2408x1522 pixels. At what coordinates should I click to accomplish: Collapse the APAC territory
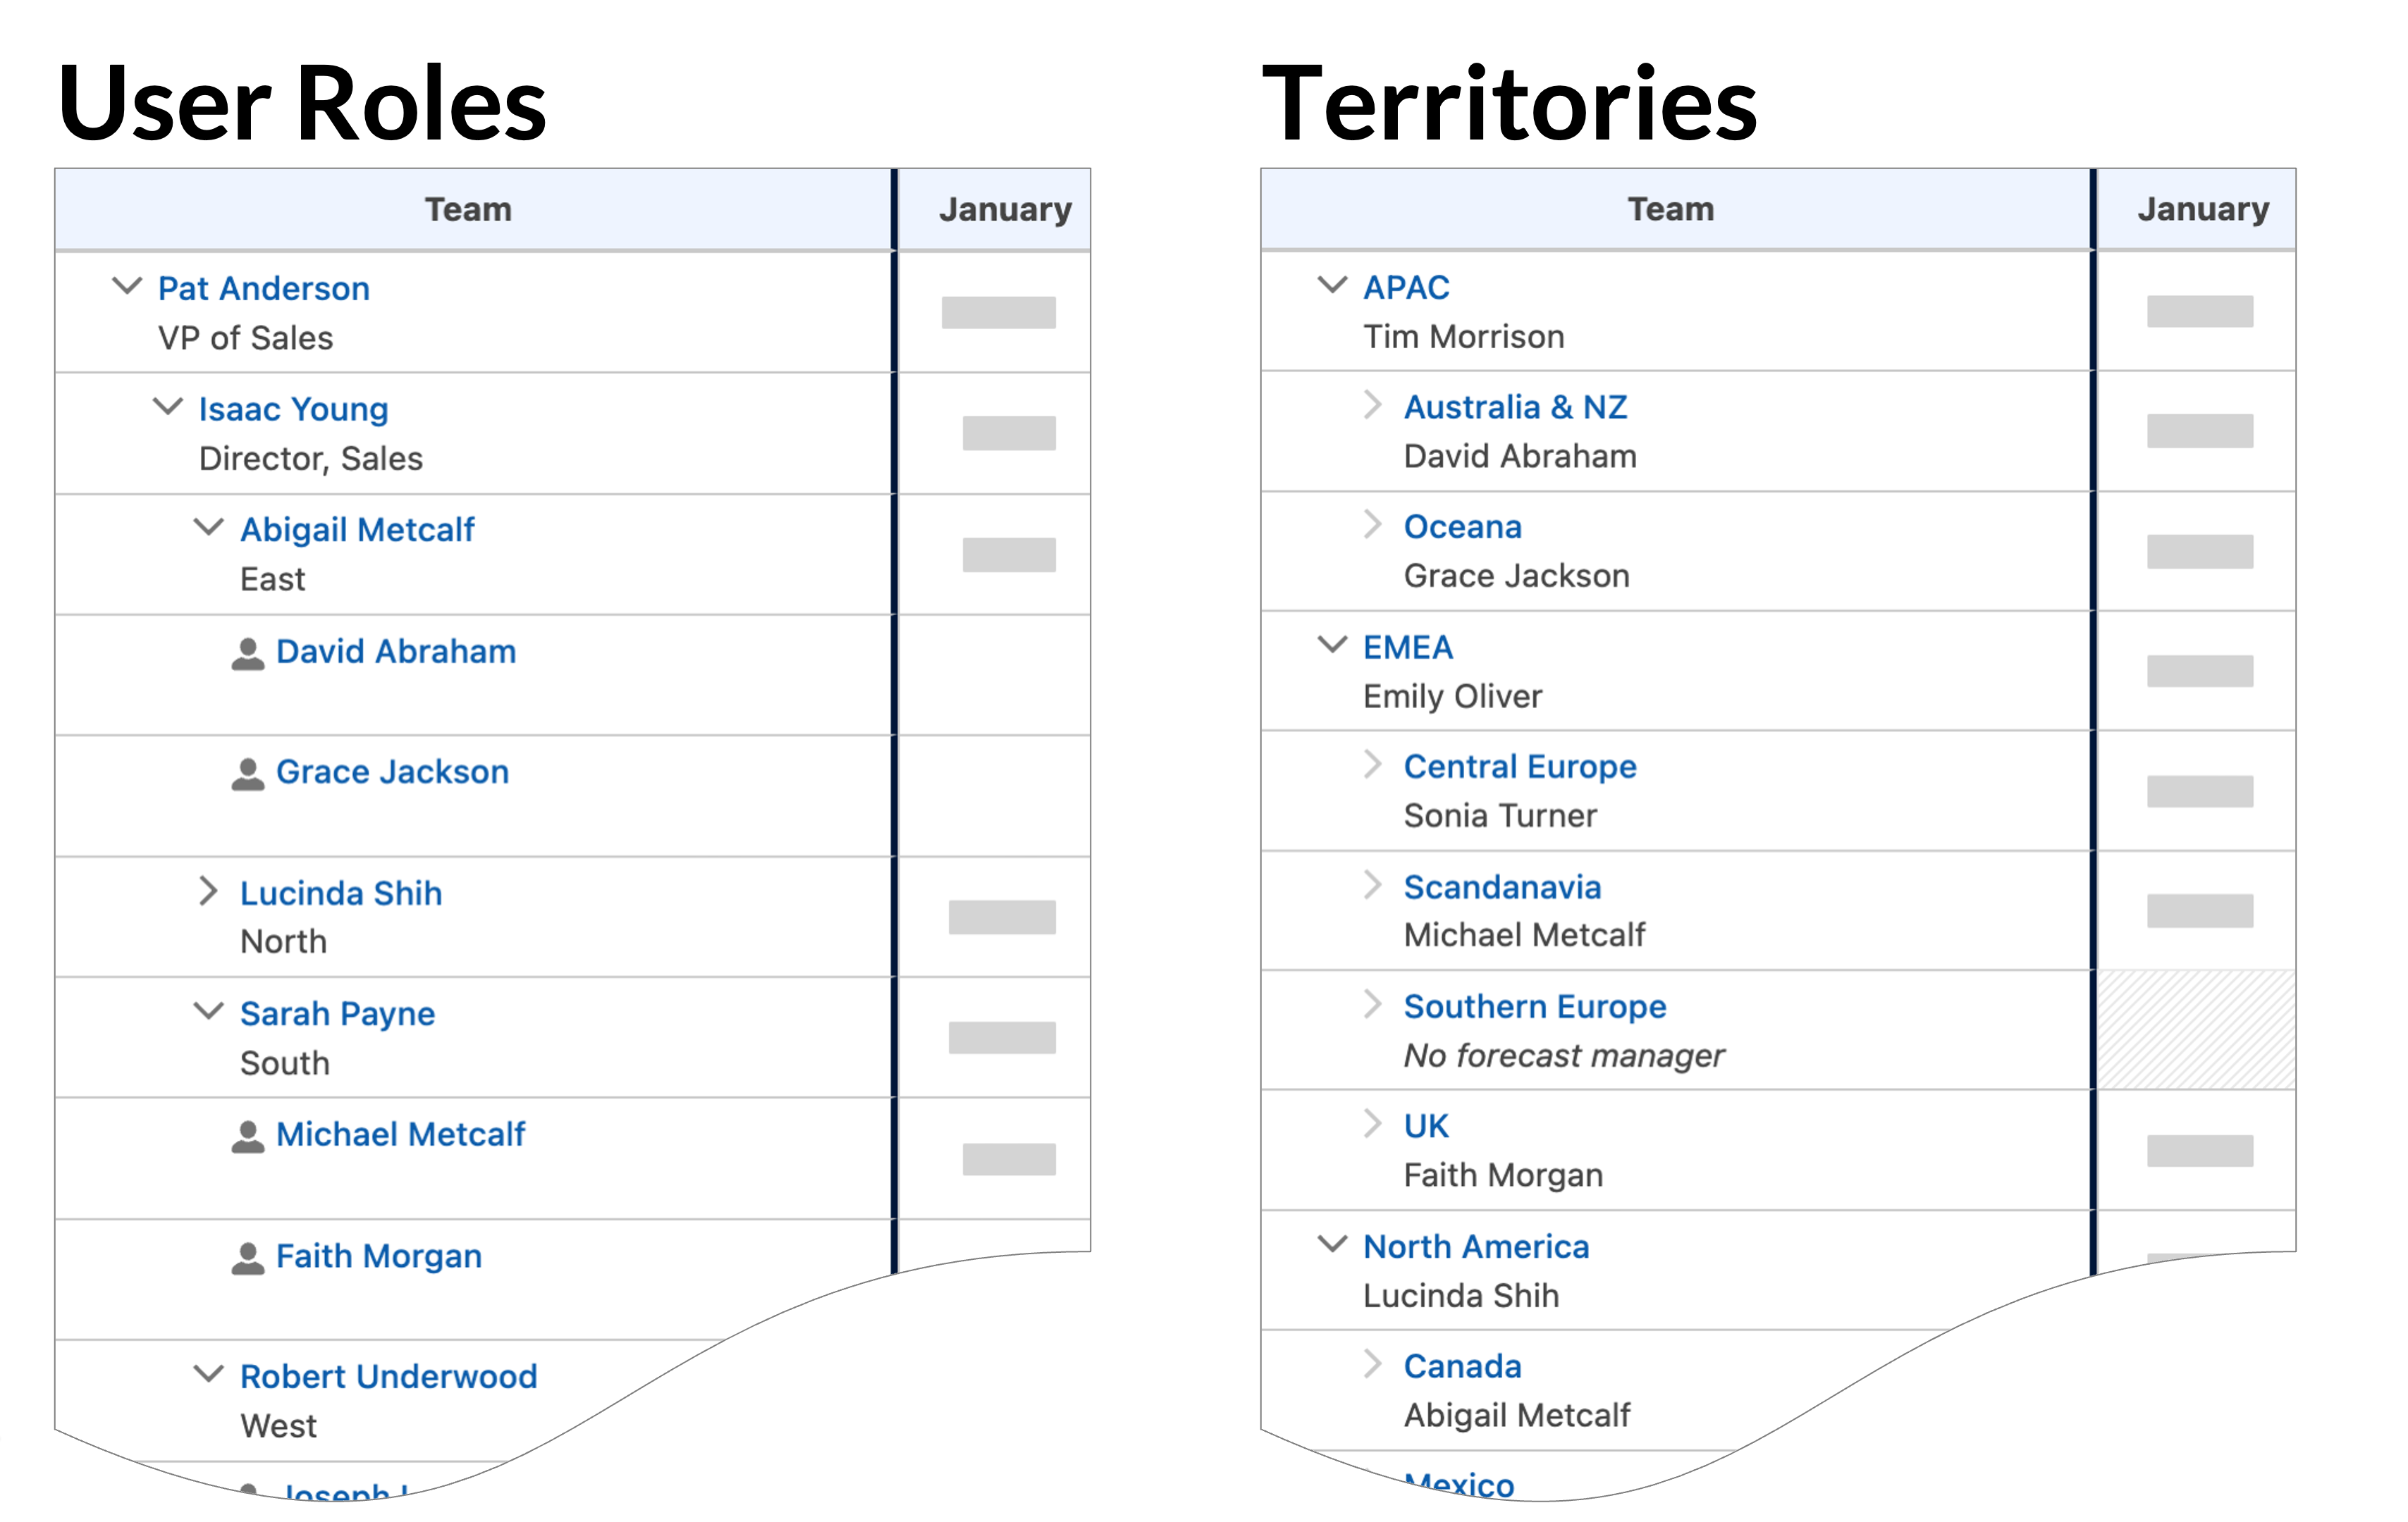[1333, 286]
